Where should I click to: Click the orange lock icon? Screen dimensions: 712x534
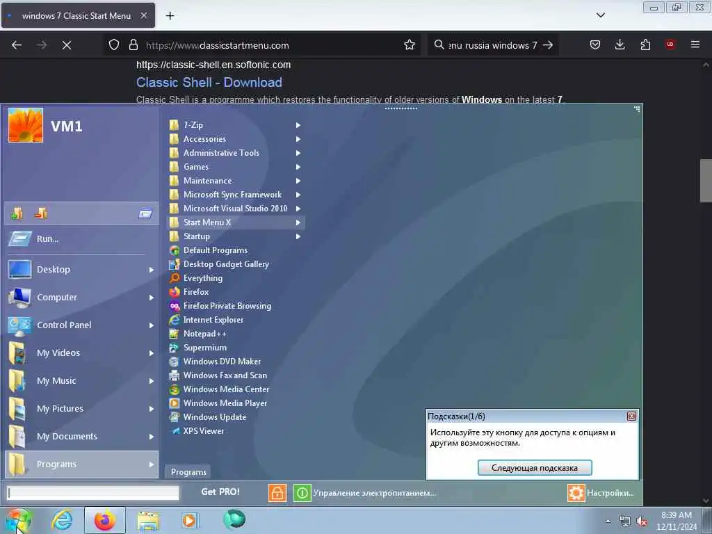(277, 493)
